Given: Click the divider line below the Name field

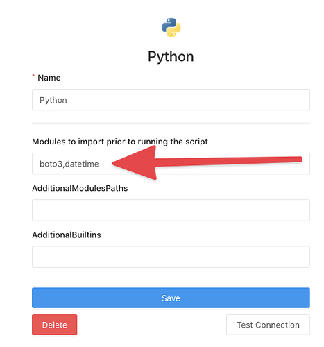Looking at the screenshot, I should pyautogui.click(x=171, y=123).
